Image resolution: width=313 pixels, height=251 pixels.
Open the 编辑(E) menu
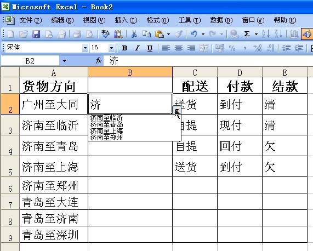coord(62,20)
